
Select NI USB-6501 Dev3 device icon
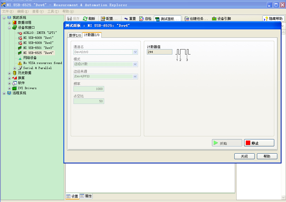[20, 48]
